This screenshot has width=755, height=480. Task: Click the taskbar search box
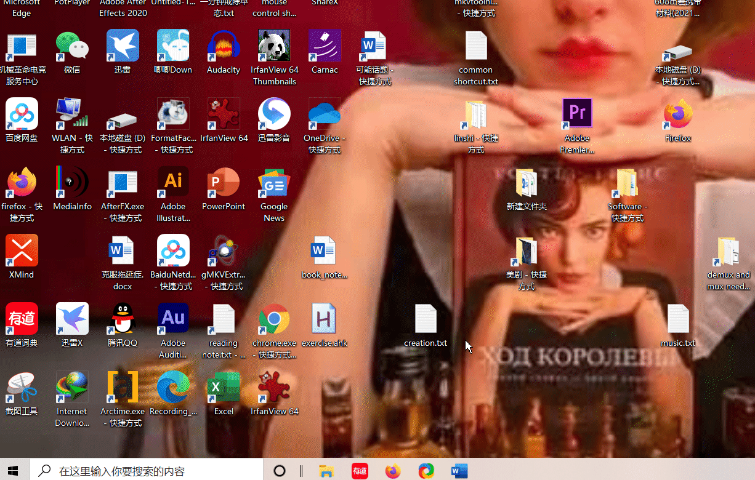pyautogui.click(x=147, y=471)
